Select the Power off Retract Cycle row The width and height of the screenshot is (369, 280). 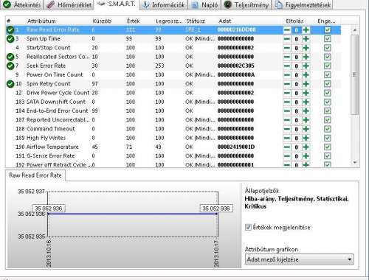173,164
